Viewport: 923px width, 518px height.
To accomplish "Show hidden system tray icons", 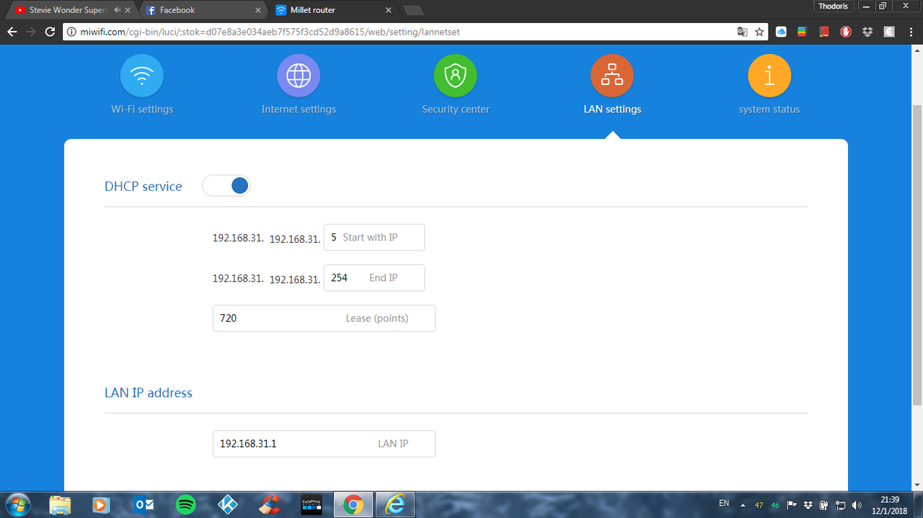I will pyautogui.click(x=743, y=505).
